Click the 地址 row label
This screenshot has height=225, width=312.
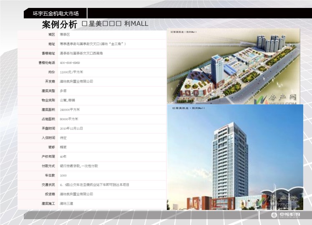[52, 44]
